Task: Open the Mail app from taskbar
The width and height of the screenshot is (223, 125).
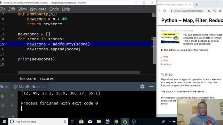Action: pyautogui.click(x=90, y=122)
